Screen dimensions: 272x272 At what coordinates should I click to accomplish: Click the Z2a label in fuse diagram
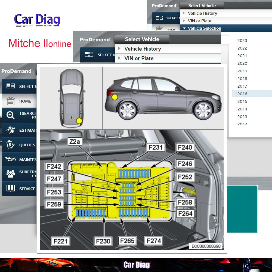(75, 141)
